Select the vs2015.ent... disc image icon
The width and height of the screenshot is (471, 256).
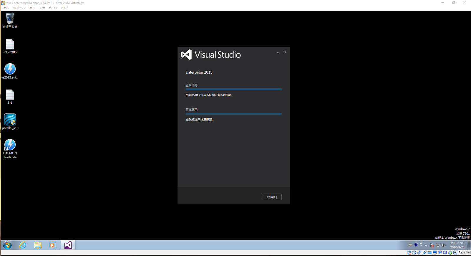click(x=10, y=71)
